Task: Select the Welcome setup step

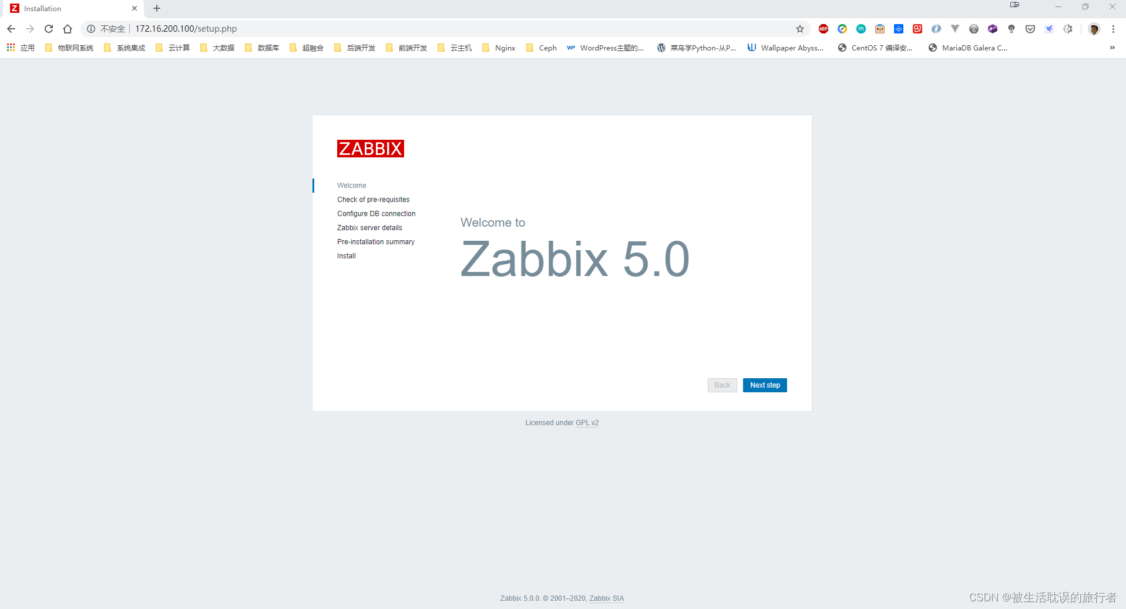Action: tap(351, 186)
